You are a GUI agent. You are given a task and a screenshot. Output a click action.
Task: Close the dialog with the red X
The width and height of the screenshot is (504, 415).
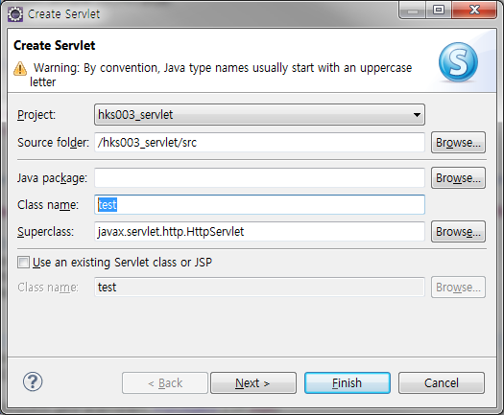coord(474,10)
